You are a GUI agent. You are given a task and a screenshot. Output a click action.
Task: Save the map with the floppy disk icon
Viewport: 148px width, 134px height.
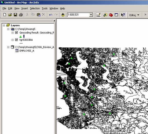click(15, 15)
